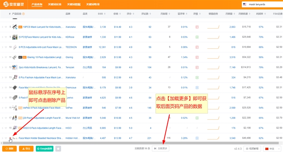Screen dimensions: 283x152
Task: Switch to the 产品查询 tab
Action: point(37,4)
